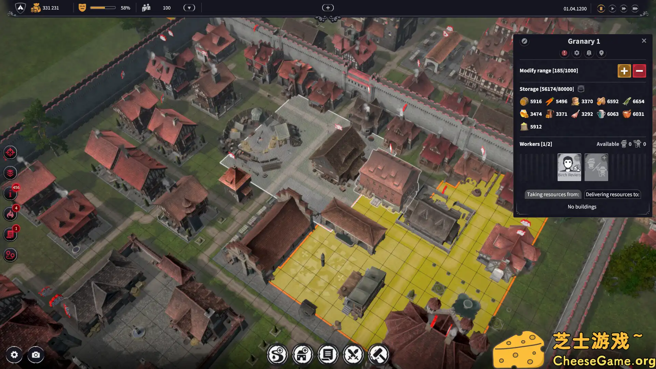Switch to the 'Taking resources from:' tab

pos(553,194)
